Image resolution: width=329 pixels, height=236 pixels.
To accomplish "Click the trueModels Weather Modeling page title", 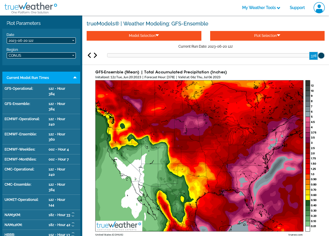I will pos(147,24).
